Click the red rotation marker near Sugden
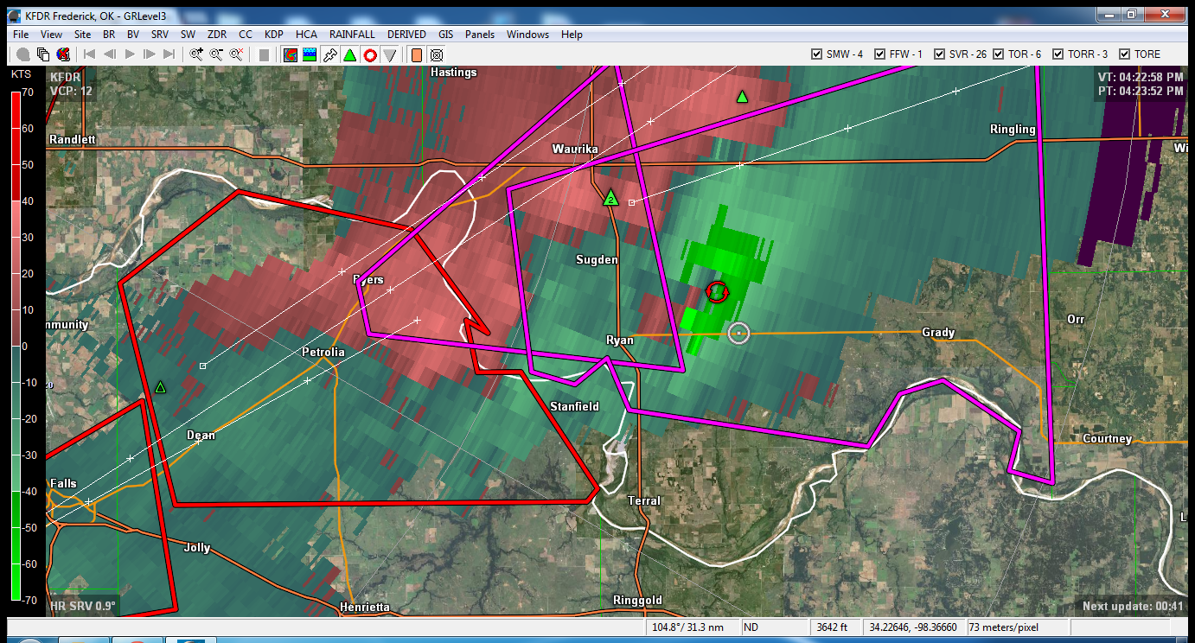1195x643 pixels. [717, 292]
